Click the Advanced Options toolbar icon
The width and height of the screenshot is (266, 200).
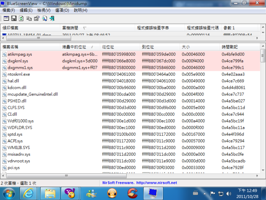pos(6,18)
